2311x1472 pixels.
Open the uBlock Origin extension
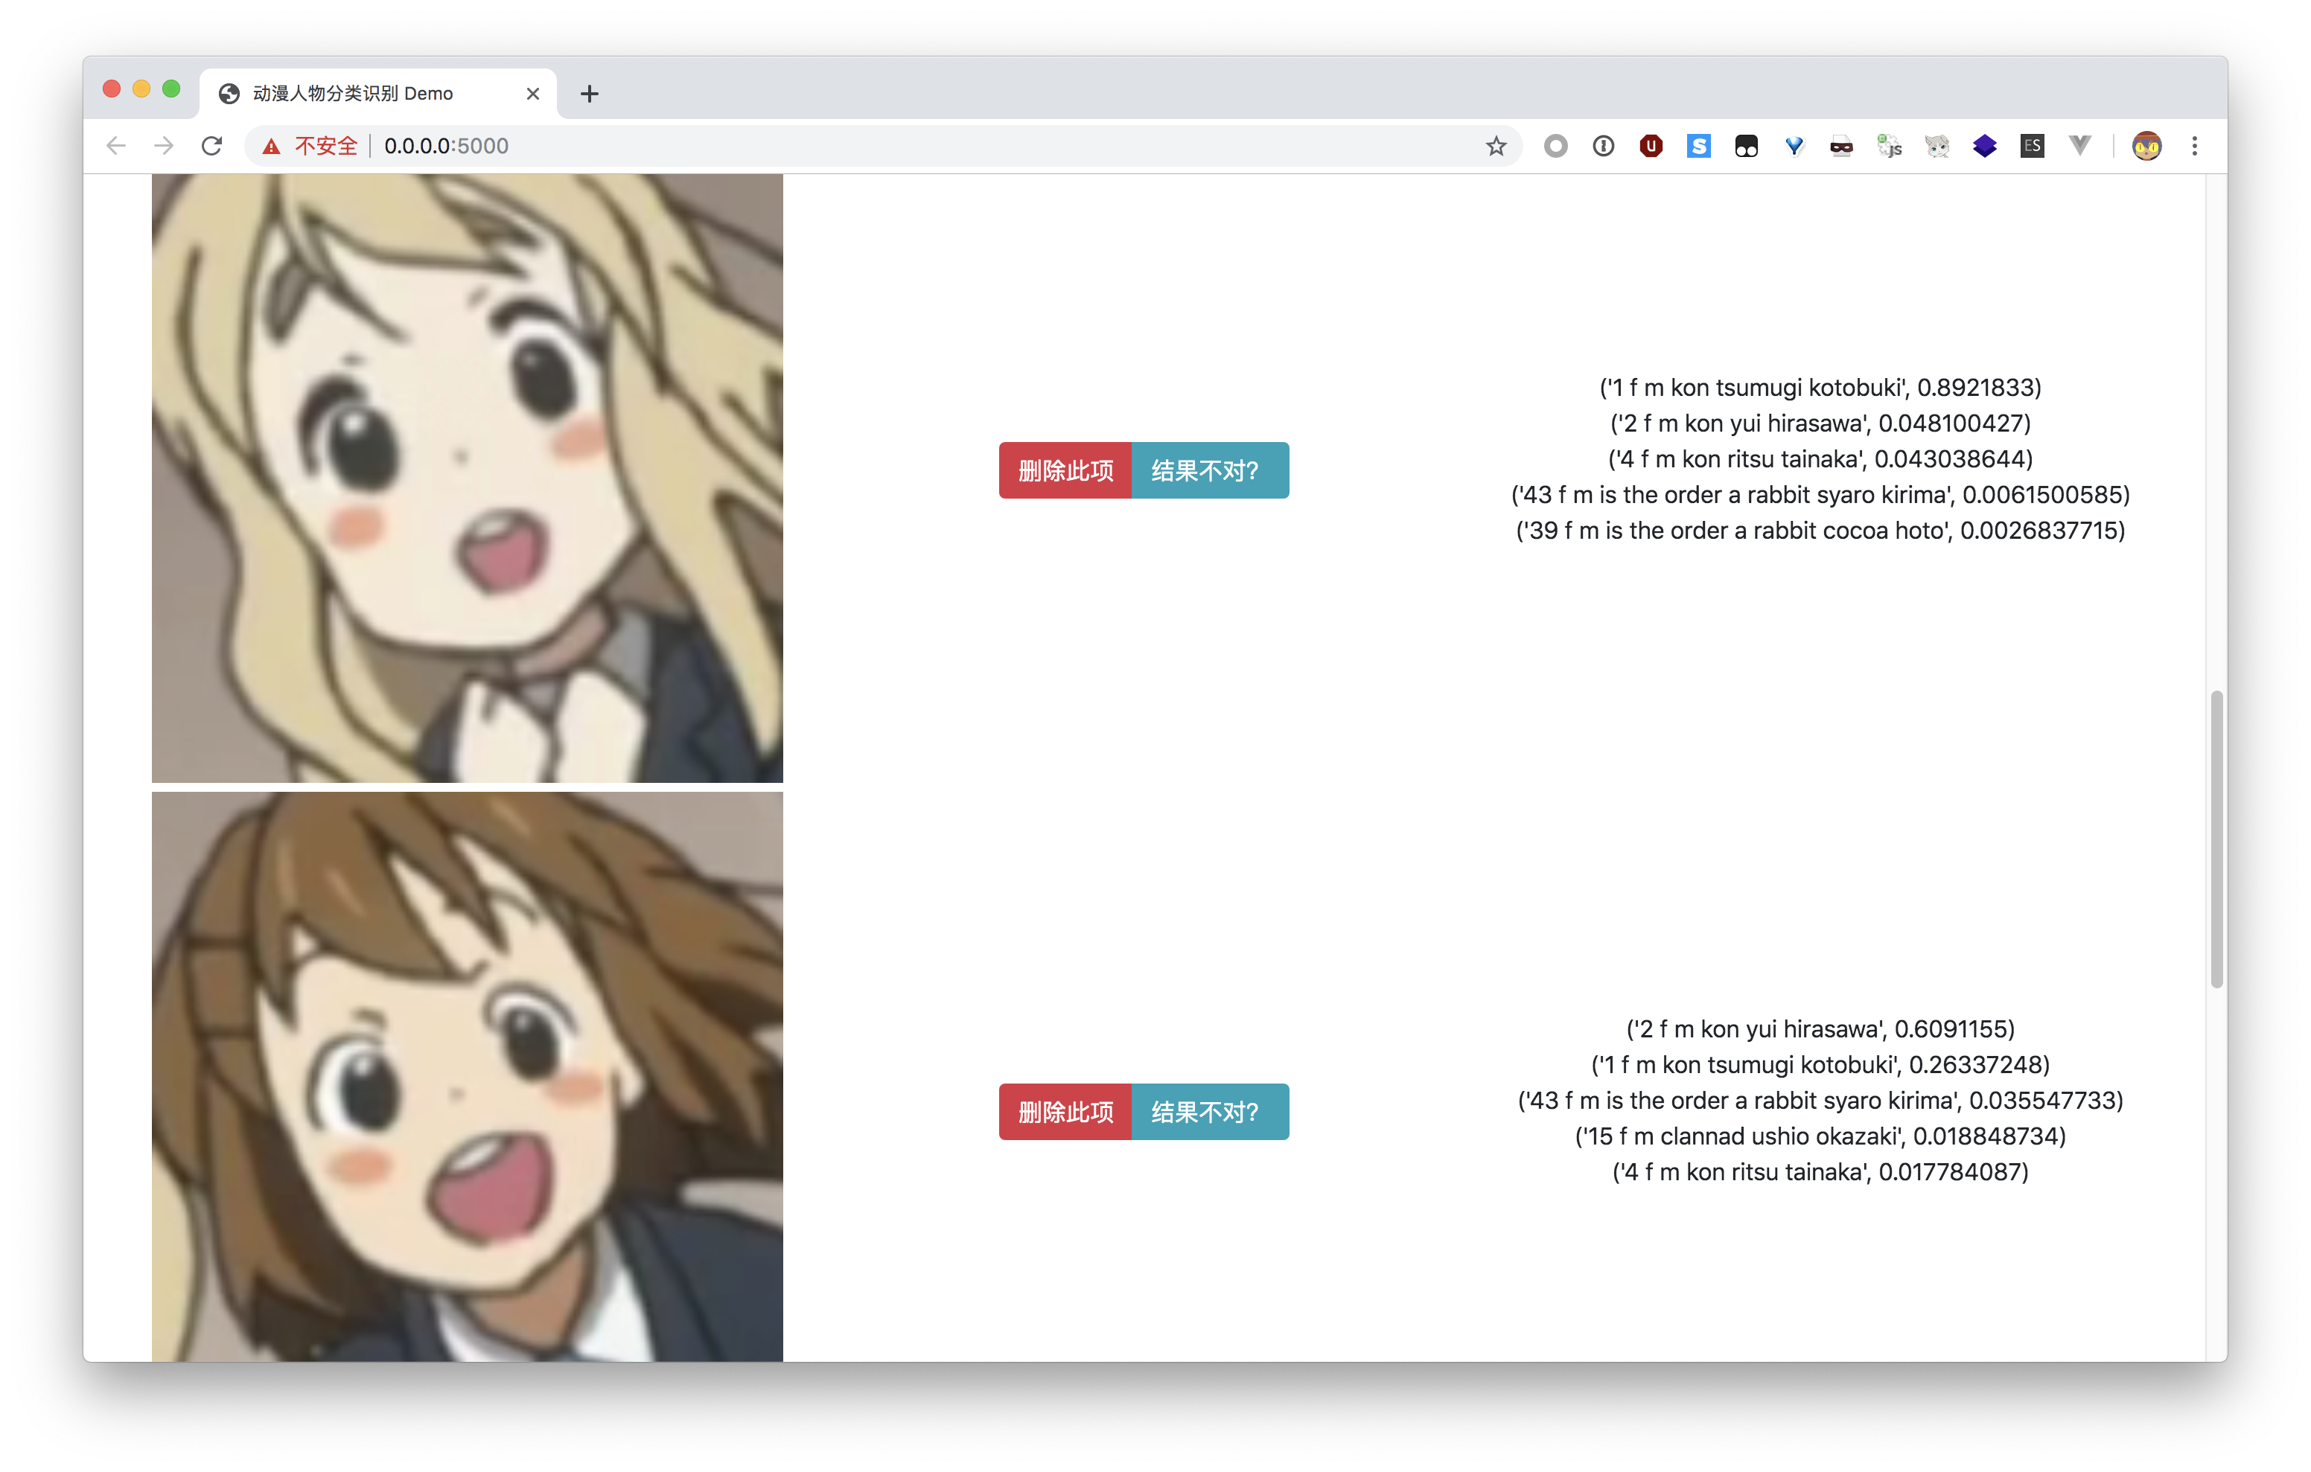pyautogui.click(x=1651, y=146)
